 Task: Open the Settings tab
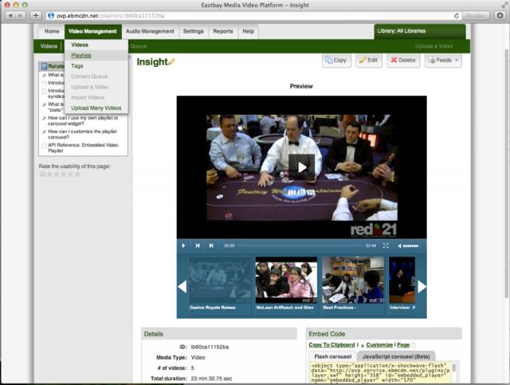pyautogui.click(x=193, y=31)
